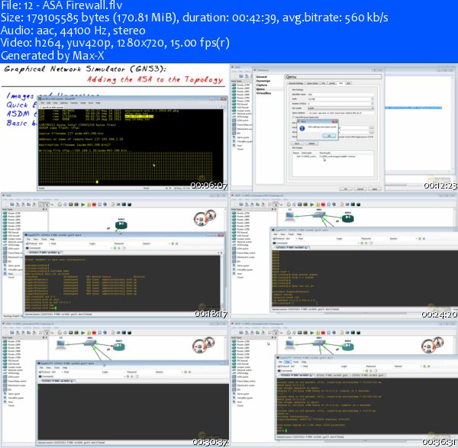Viewport: 458px width, 448px height.
Task: Click yellow pause icon in 00:36:31 frame toolbar
Action: [x=318, y=332]
